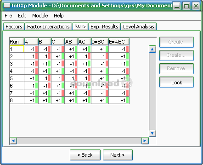Select the E=ABC column header
Viewport: 203px width, 165px height.
click(x=119, y=42)
